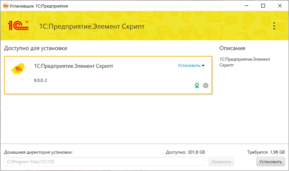Screen dimensions: 289x171
Task: Minimize the installer window
Action: click(246, 6)
